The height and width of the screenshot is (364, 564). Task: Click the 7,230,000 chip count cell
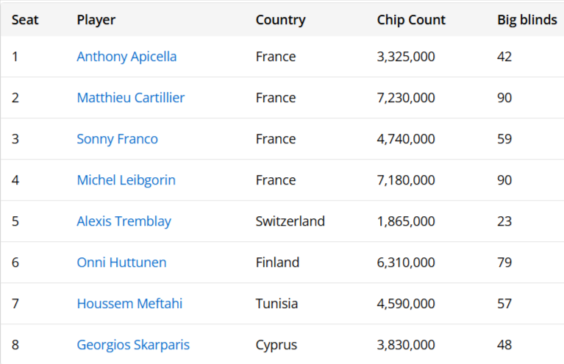coord(406,98)
